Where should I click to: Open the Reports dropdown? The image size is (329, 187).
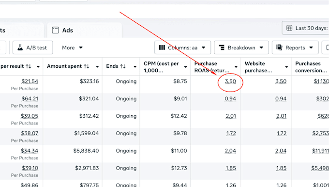coord(295,47)
